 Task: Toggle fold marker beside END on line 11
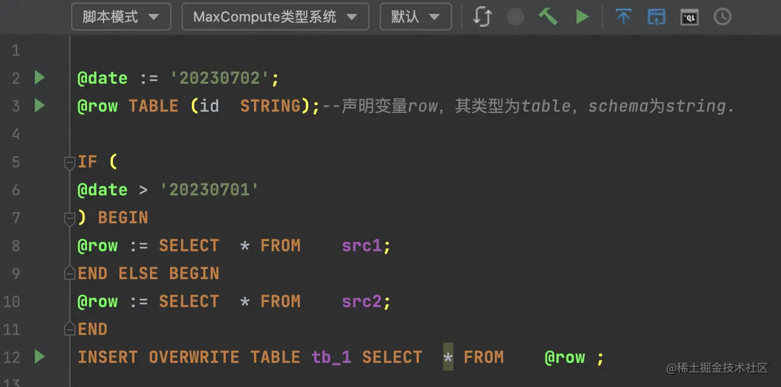click(x=70, y=329)
